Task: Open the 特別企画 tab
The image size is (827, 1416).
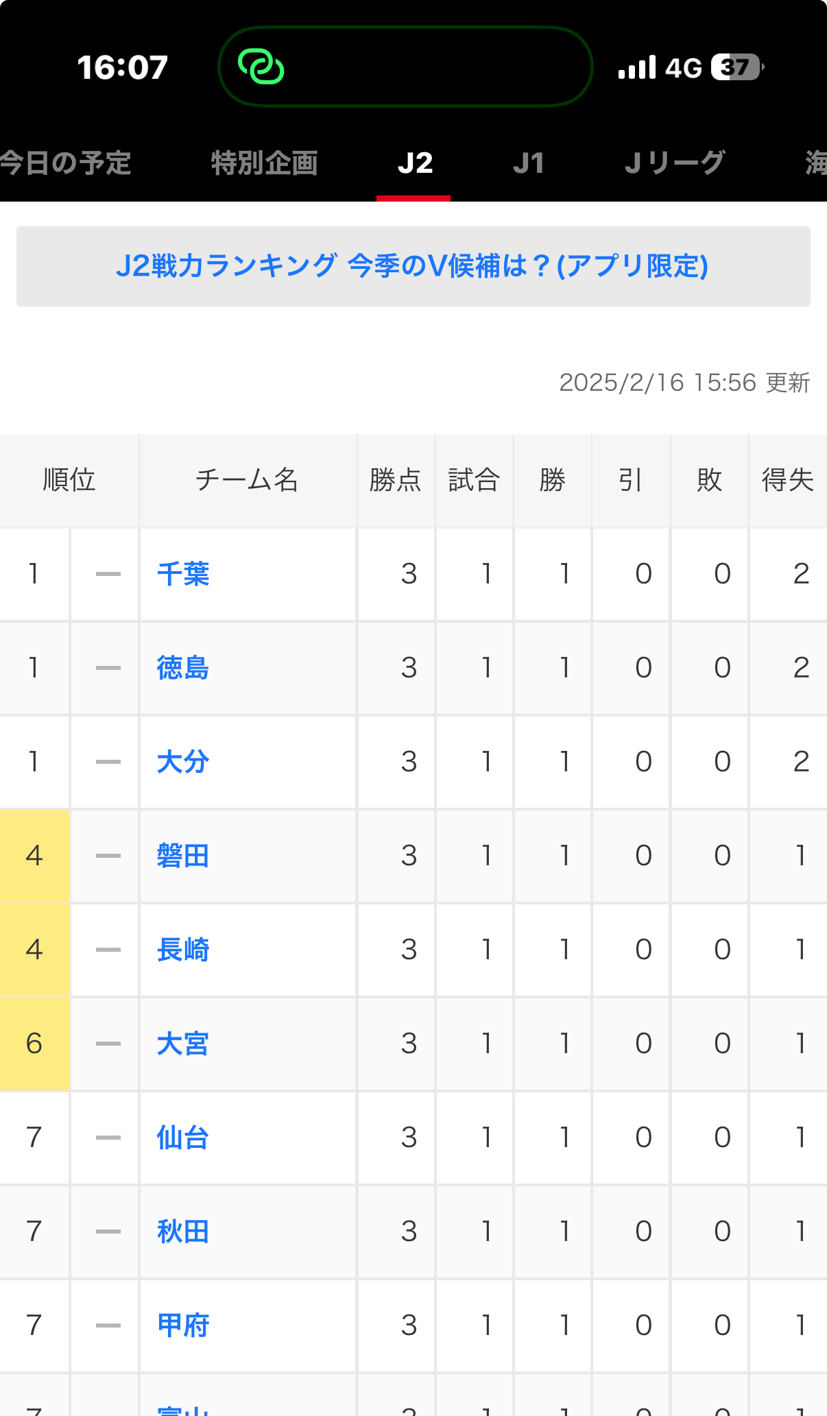Action: pos(264,163)
